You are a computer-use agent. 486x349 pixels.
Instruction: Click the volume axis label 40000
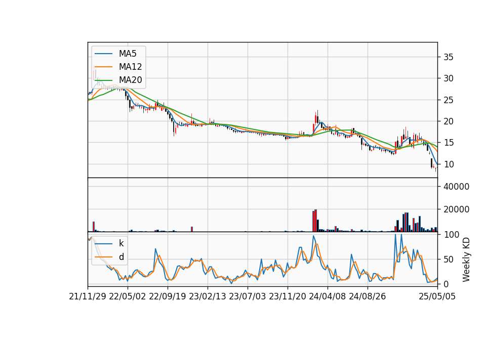(457, 187)
